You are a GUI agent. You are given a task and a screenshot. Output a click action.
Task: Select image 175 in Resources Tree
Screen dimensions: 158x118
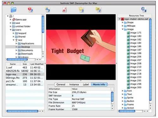(134, 33)
